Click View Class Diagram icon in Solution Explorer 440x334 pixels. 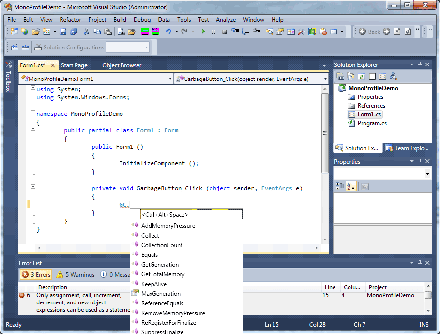click(394, 76)
